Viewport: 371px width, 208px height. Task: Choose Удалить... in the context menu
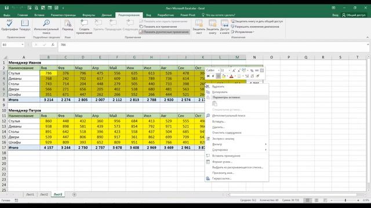pos(237,127)
